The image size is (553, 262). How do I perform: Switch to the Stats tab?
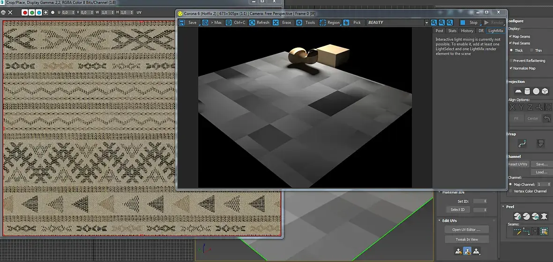point(452,31)
